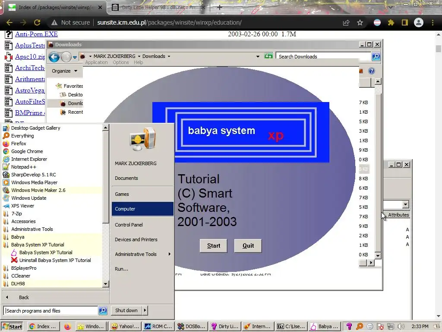Click the Start menu search magnifier button
This screenshot has width=442, height=332.
[x=103, y=310]
